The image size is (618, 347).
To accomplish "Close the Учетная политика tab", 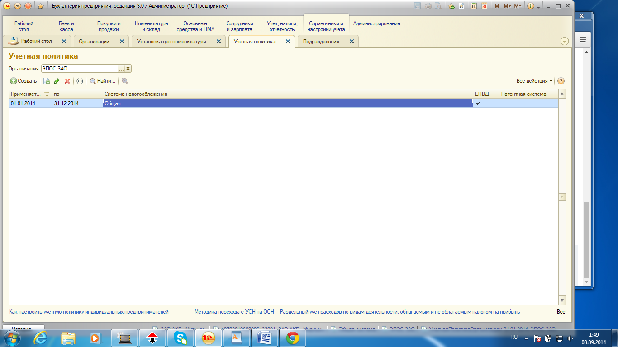I will pos(288,41).
